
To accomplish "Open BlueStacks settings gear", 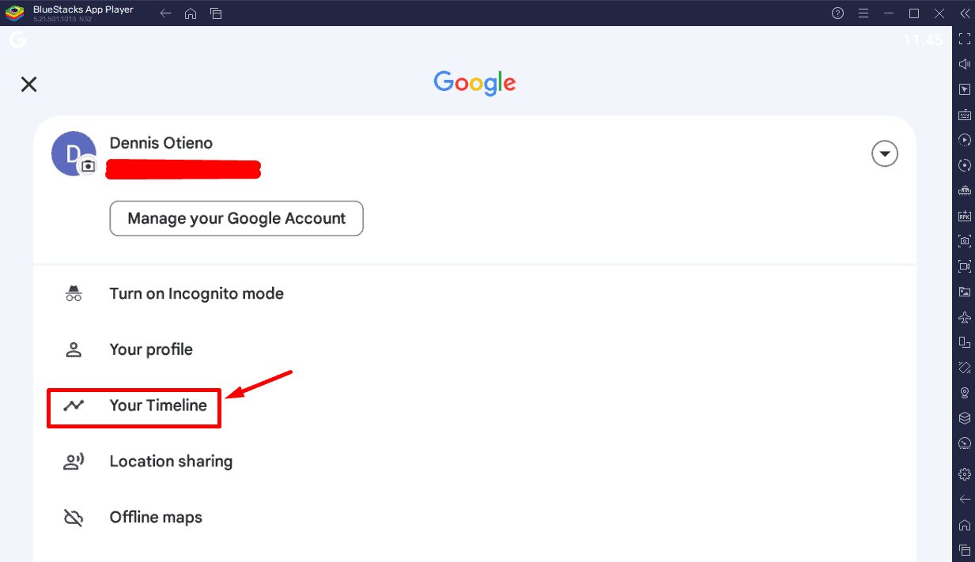I will tap(964, 474).
